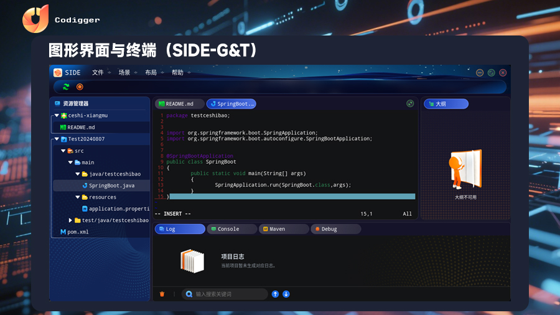Open the 布局 menu
Viewport: 560px width, 315px height.
pyautogui.click(x=154, y=72)
